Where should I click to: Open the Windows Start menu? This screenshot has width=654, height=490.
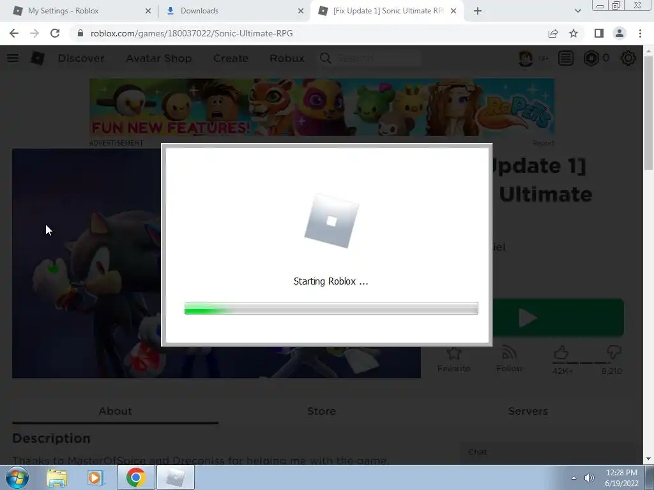click(x=17, y=477)
